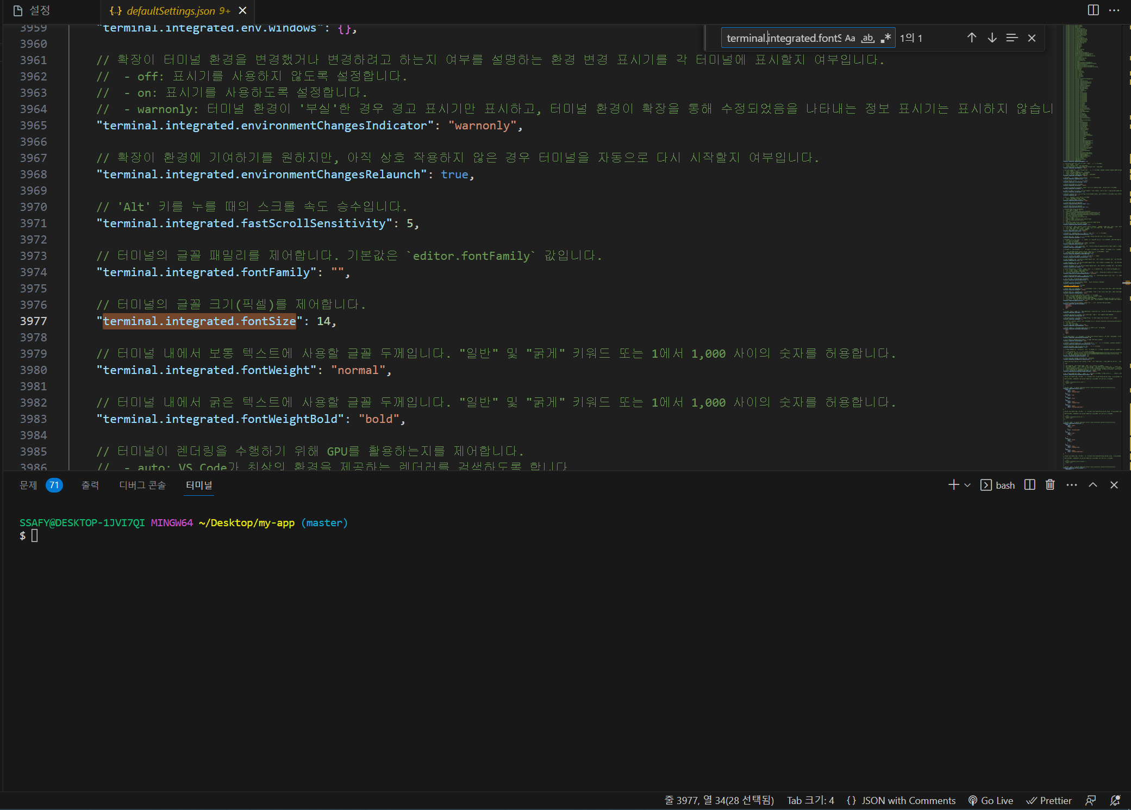Open editor more actions ellipsis menu
Viewport: 1131px width, 810px height.
pos(1114,10)
